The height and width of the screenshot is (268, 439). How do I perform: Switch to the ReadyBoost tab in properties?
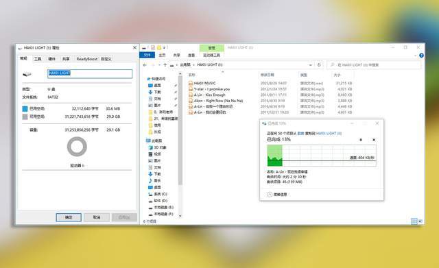87,59
